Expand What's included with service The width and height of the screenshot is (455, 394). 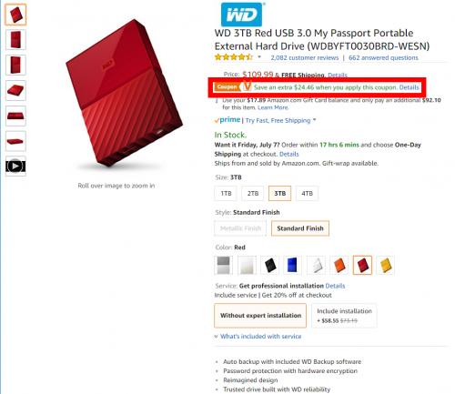[x=258, y=337]
